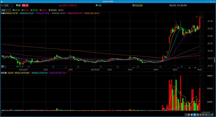This screenshot has height=117, width=216.
Task: Click the 2022/10/03 date axis label
Action: pos(23,70)
